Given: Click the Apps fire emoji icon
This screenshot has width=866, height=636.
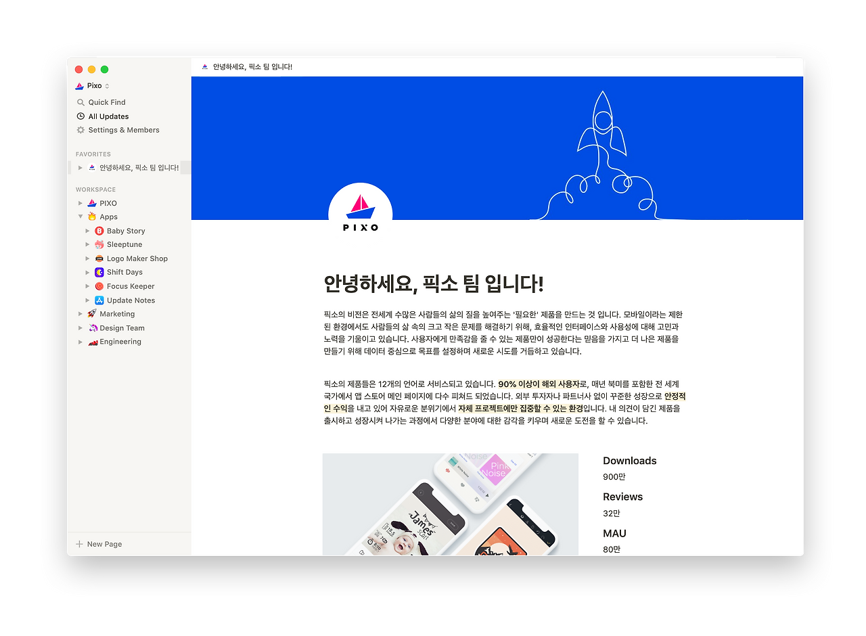Looking at the screenshot, I should point(92,217).
